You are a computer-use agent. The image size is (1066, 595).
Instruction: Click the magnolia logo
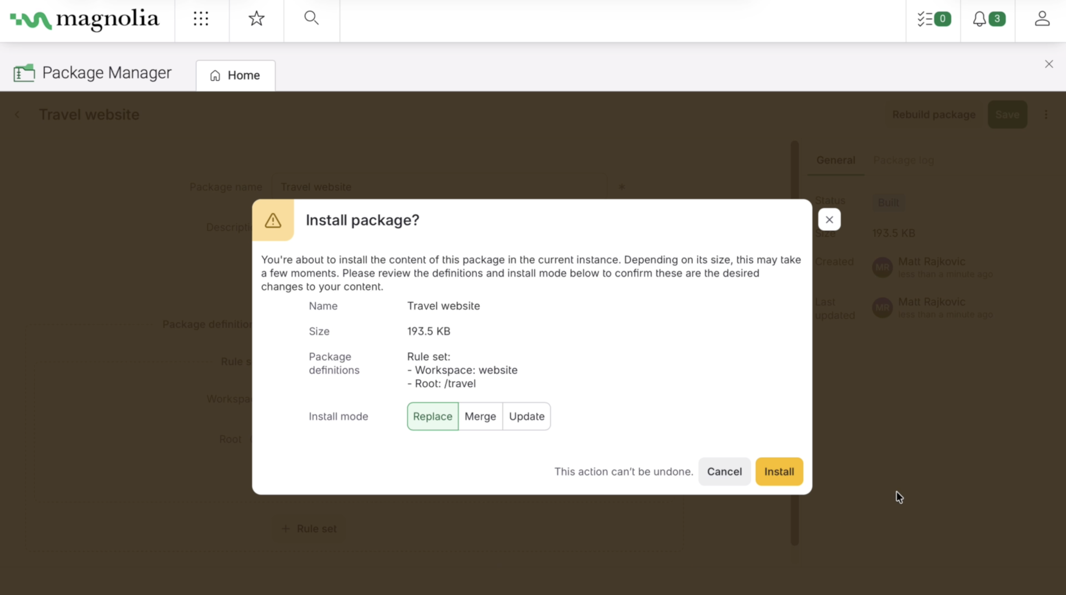(84, 20)
